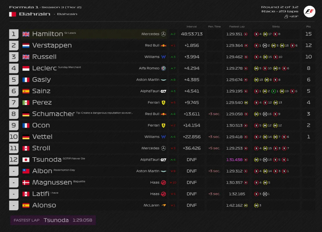Select the Stints column header
The height and width of the screenshot is (232, 322).
pos(276,27)
